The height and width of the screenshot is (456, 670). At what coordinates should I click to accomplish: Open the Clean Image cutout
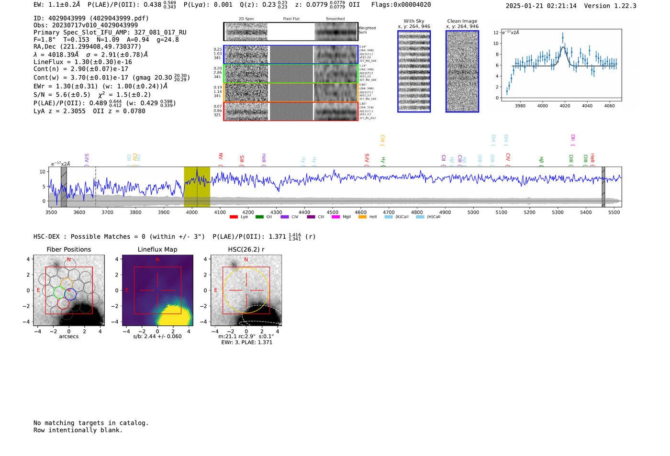pyautogui.click(x=462, y=71)
